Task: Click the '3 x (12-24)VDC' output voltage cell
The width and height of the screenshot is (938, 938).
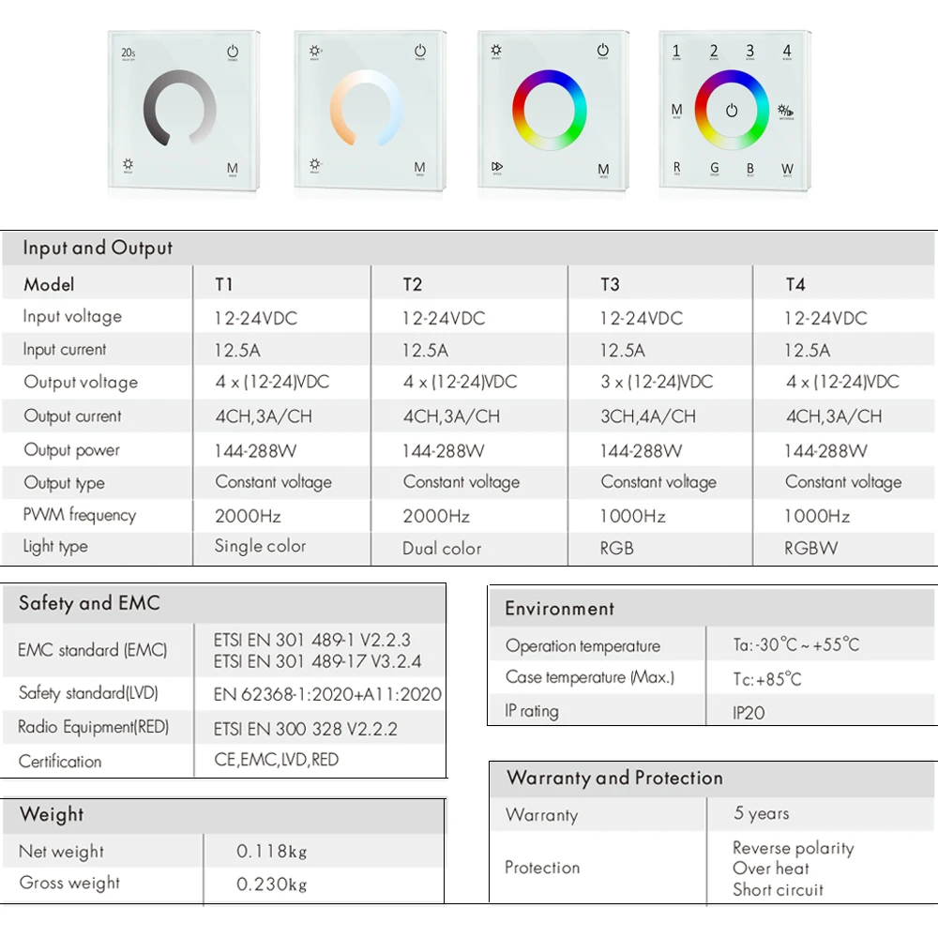Action: tap(657, 382)
